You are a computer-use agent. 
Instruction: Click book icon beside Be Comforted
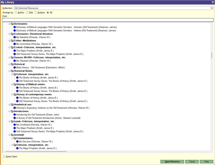15,125
